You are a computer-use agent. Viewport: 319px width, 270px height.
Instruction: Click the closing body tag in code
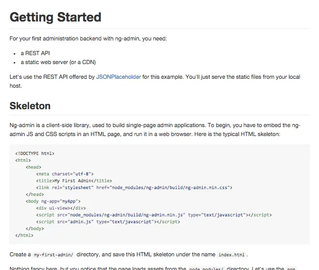[x=35, y=229]
